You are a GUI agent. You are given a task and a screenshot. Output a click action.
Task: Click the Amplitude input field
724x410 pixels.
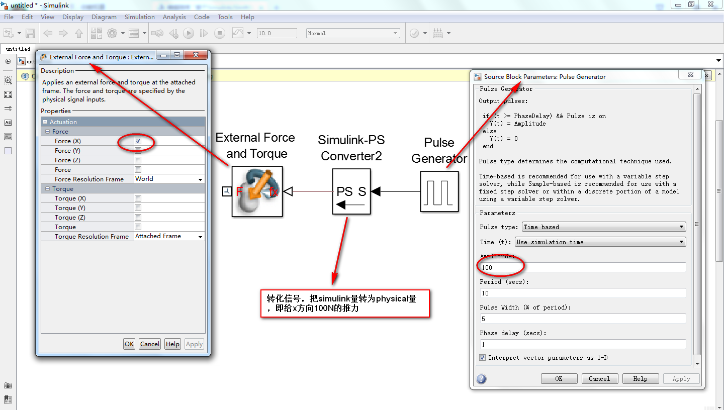[x=583, y=267]
